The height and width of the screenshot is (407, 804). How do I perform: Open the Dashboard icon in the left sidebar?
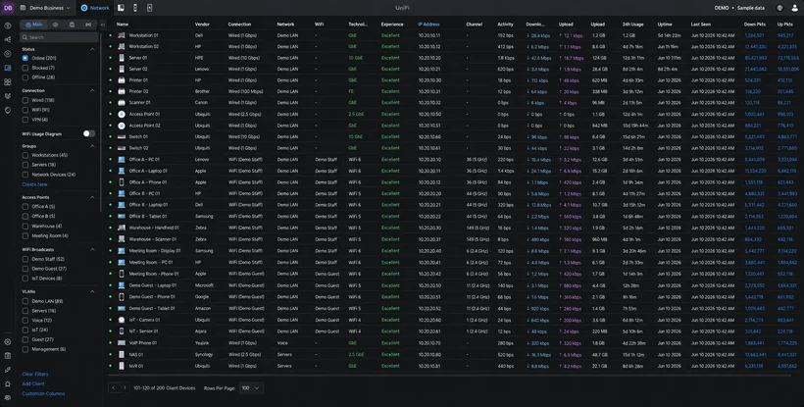tap(8, 25)
